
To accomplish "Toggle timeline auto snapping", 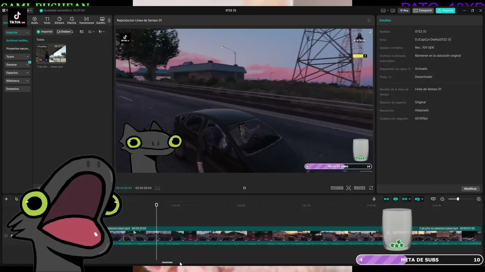I will [396, 199].
